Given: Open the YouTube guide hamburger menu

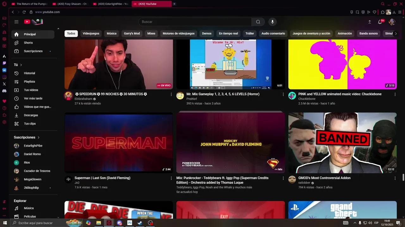Looking at the screenshot, I should tap(16, 22).
